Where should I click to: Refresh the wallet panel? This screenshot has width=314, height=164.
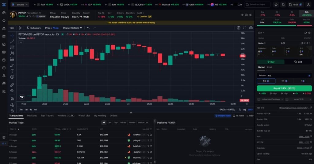[305, 33]
